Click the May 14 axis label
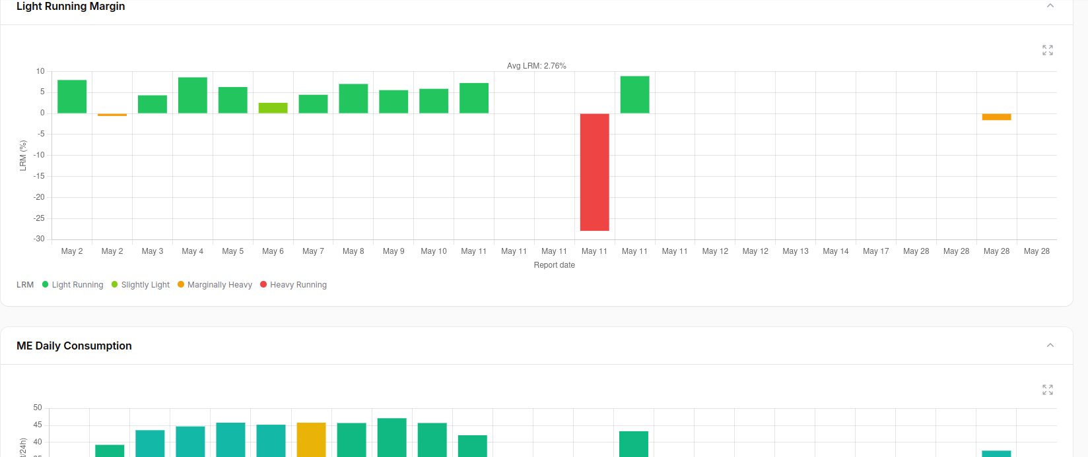1088x457 pixels. coord(836,251)
